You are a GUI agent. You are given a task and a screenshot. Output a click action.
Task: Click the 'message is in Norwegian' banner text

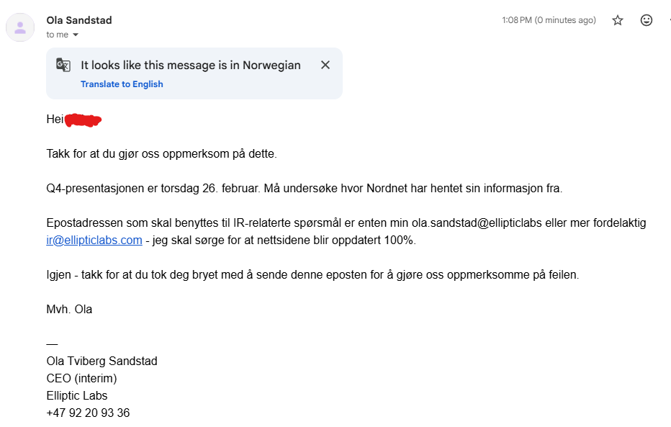tap(191, 65)
